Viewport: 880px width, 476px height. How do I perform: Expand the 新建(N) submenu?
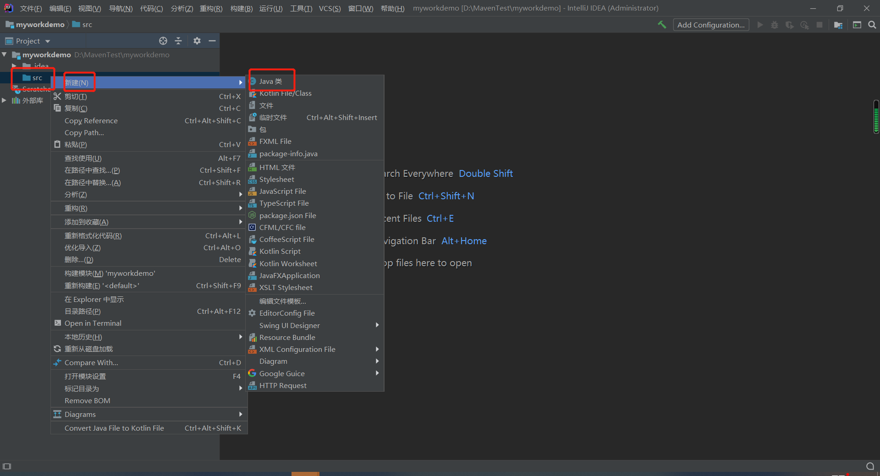pyautogui.click(x=149, y=82)
